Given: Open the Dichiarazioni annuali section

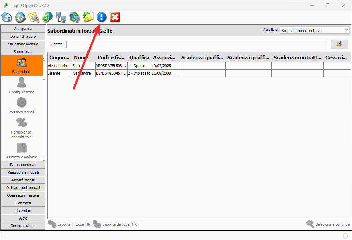Looking at the screenshot, I should (x=23, y=188).
